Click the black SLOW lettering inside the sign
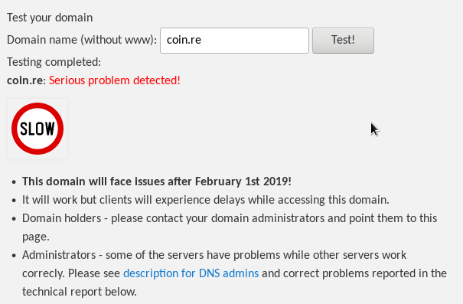463x304 pixels. 37,129
